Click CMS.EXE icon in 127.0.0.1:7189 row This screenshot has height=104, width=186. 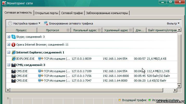(x=14, y=71)
